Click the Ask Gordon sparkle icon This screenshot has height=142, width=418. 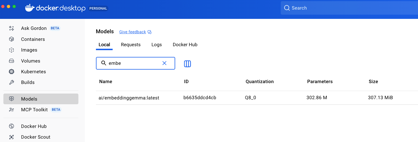click(11, 28)
